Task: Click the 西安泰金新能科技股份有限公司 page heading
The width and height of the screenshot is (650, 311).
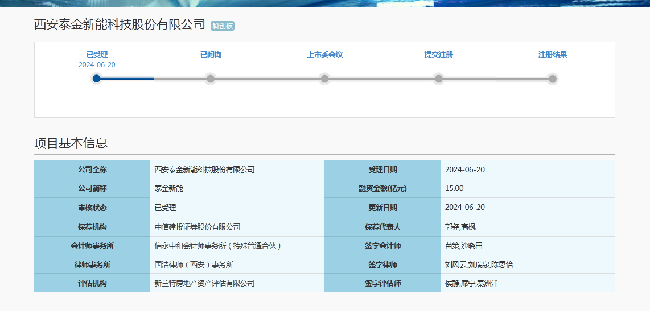Action: click(120, 24)
